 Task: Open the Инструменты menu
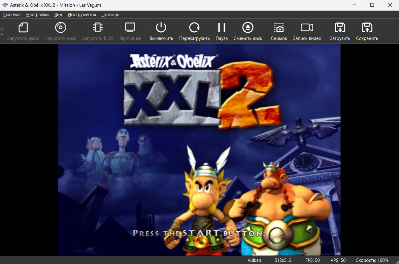click(x=82, y=15)
